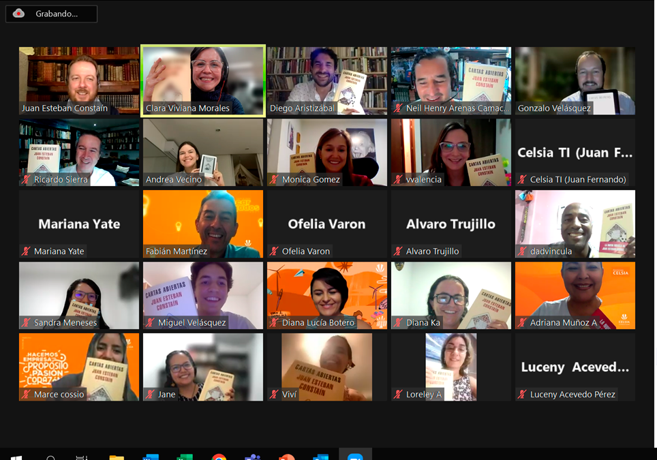Click the muted mic icon of Luceny Acevedo Pérez

point(522,394)
